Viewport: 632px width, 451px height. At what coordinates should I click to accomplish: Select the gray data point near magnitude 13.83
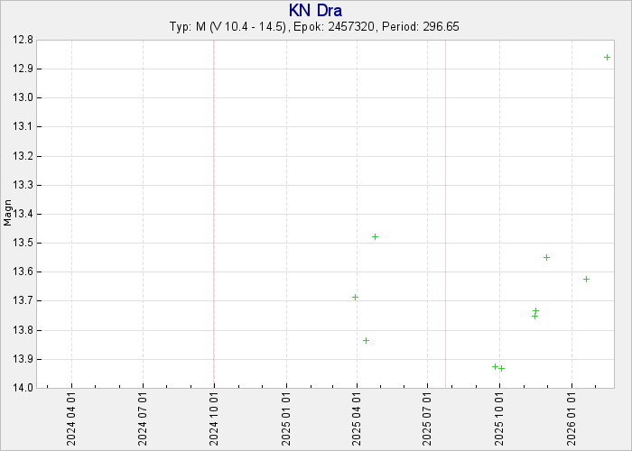tap(366, 340)
